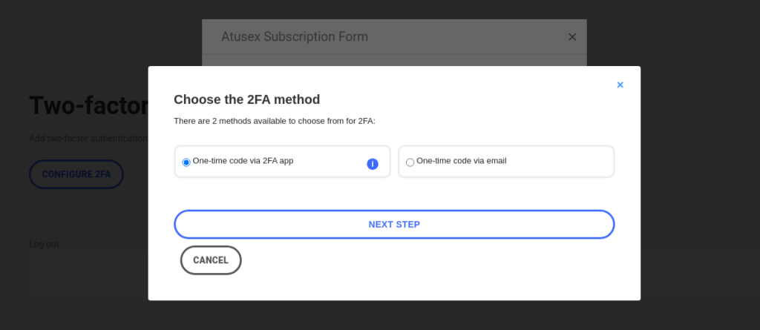The image size is (760, 330).
Task: Click the 'One-time code via 2FA app' label
Action: (x=243, y=160)
